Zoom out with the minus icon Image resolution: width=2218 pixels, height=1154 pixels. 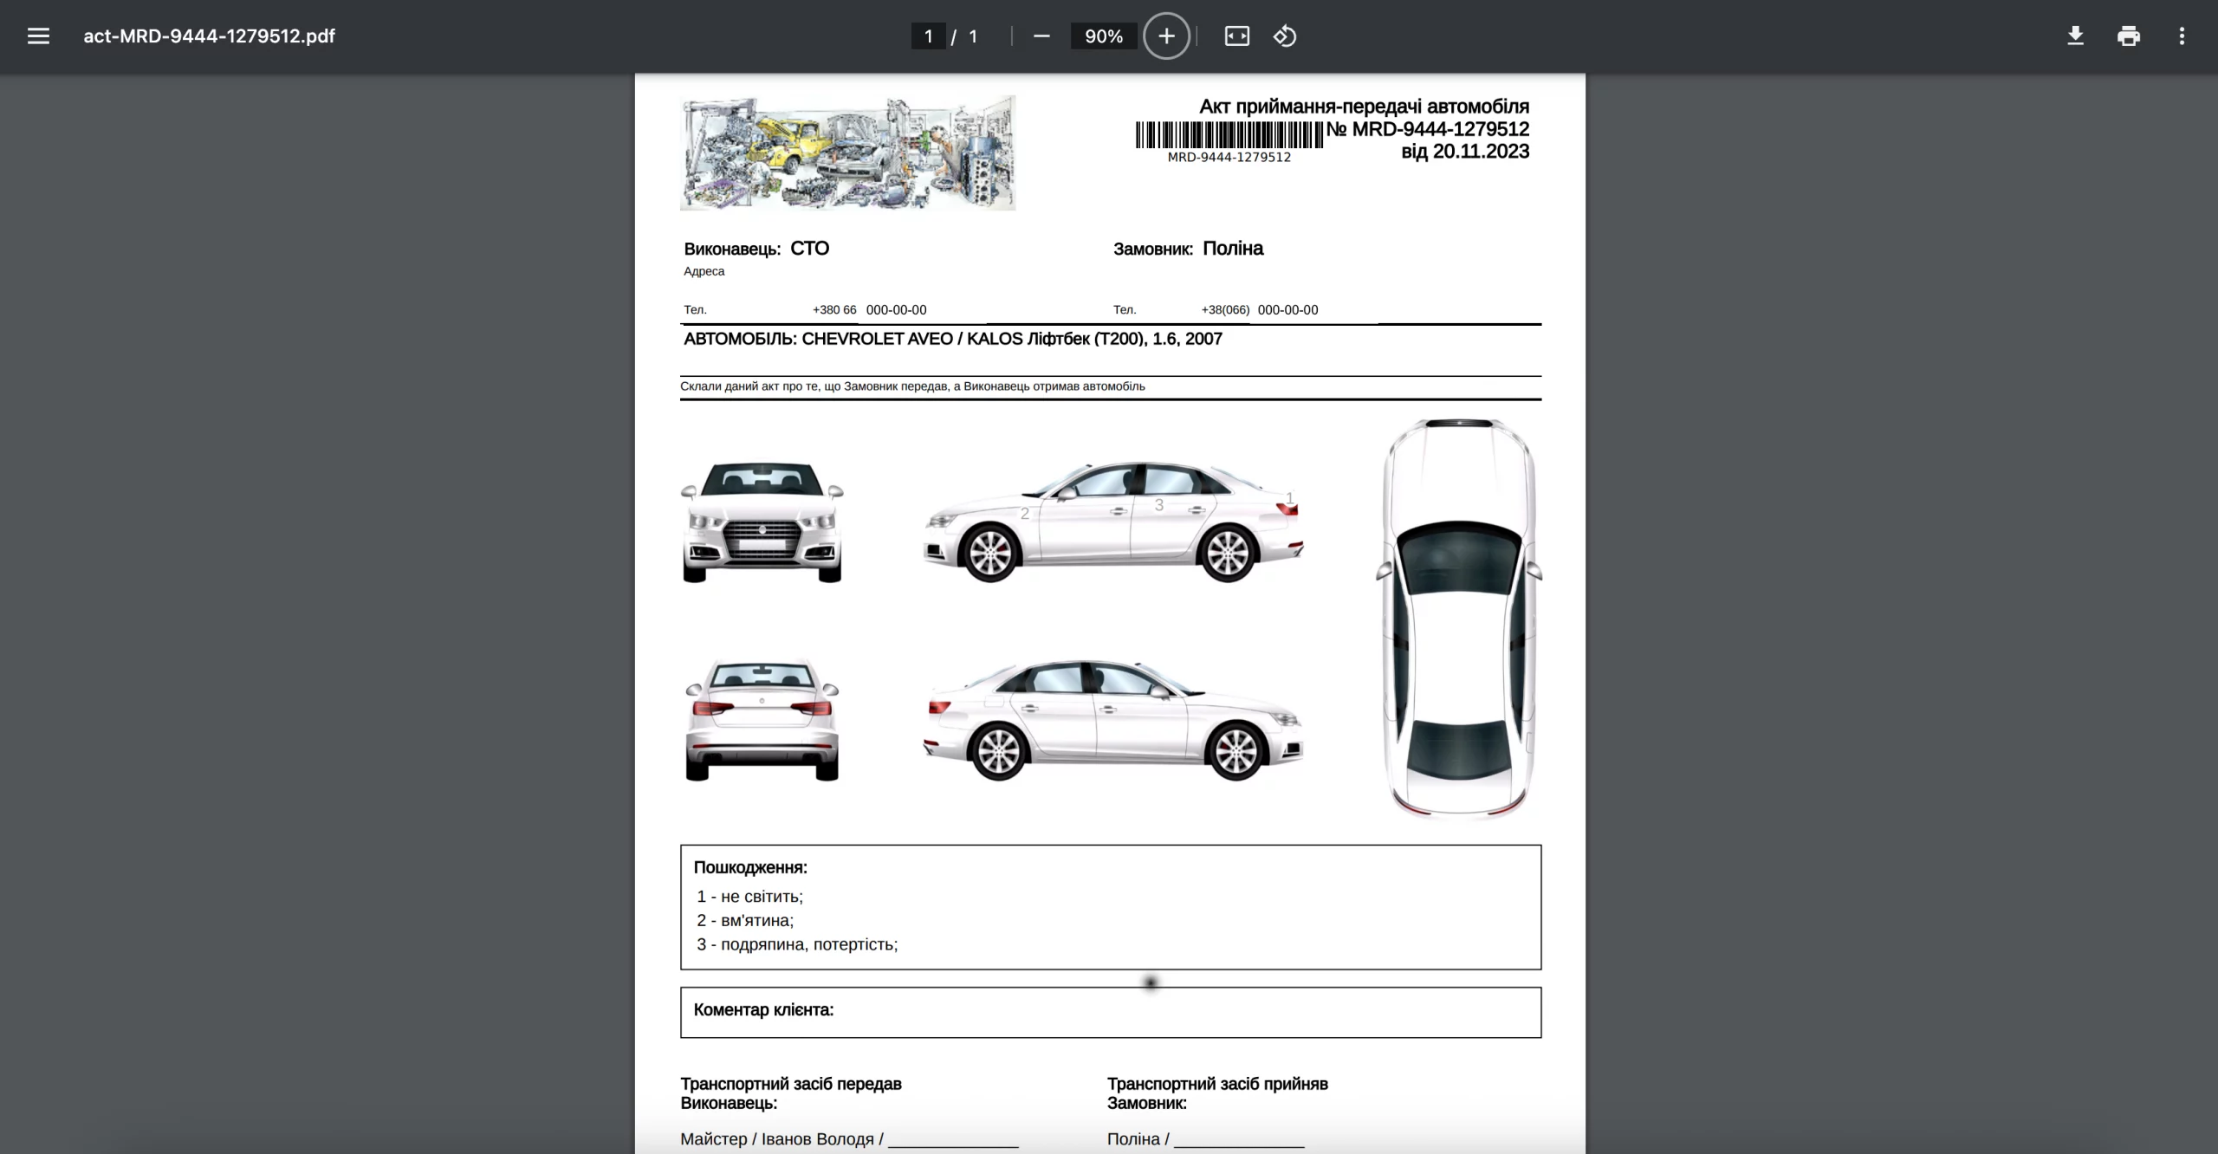click(1041, 36)
